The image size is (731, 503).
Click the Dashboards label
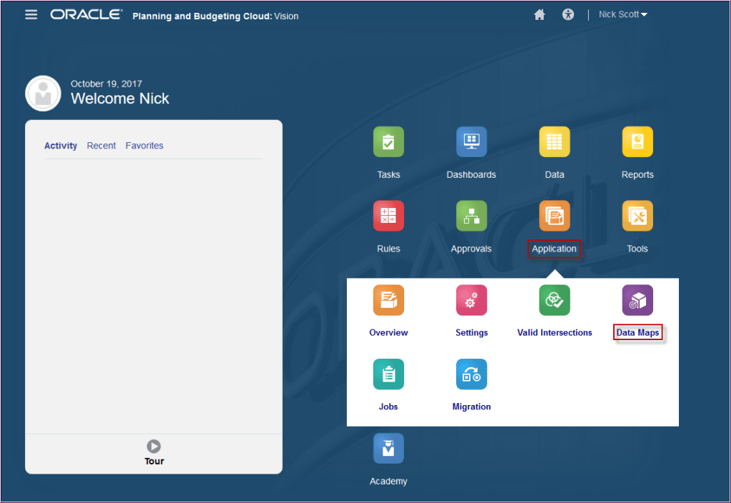471,174
